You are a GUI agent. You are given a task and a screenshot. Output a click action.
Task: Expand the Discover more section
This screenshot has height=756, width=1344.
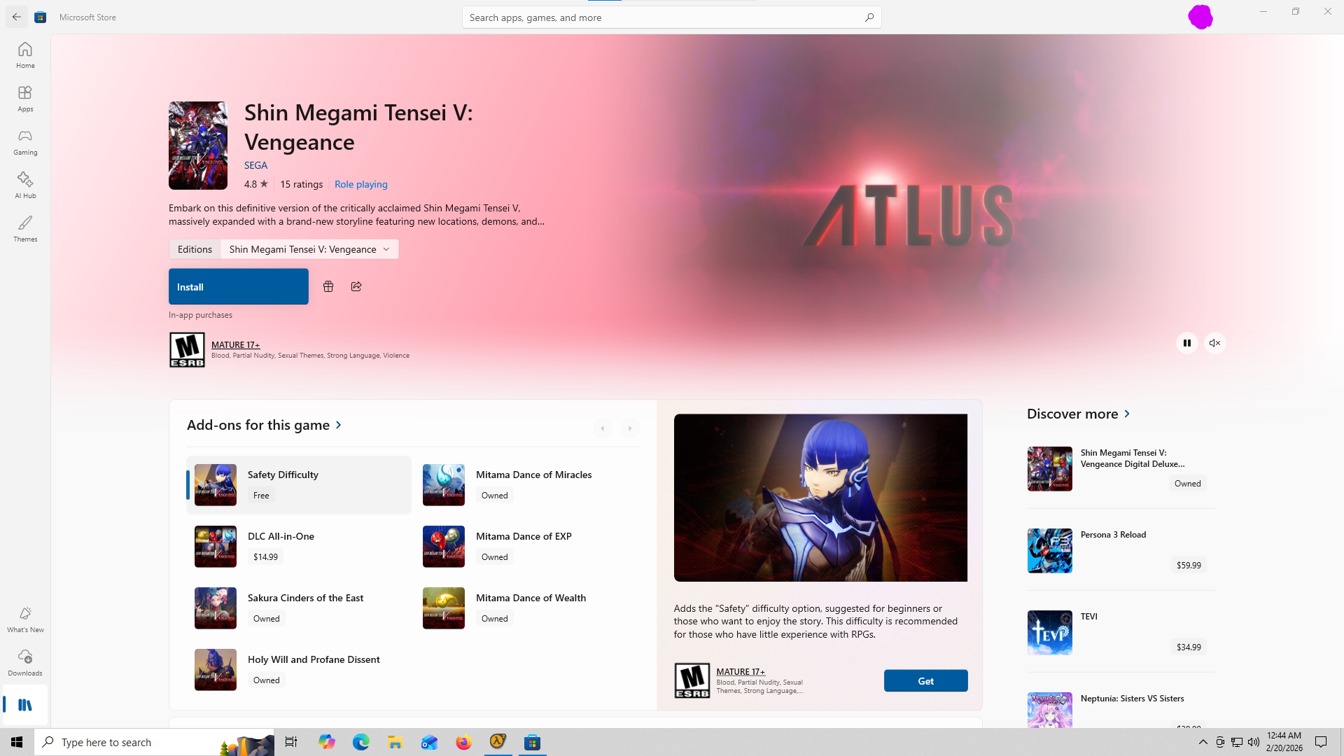[1079, 414]
